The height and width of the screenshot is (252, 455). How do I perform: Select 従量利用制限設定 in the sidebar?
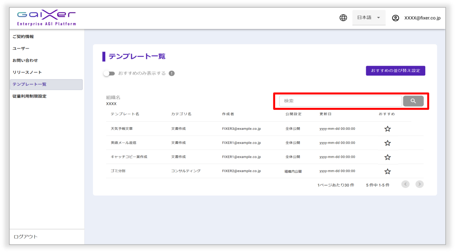pyautogui.click(x=29, y=96)
